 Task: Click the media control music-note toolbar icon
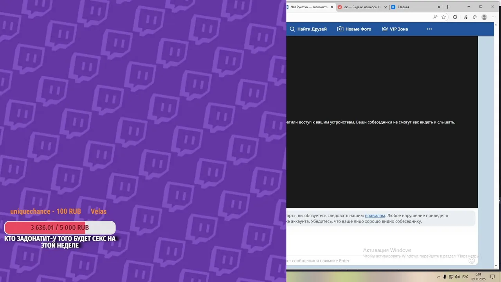coord(465,17)
